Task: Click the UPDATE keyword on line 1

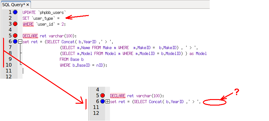Action: [x=29, y=13]
